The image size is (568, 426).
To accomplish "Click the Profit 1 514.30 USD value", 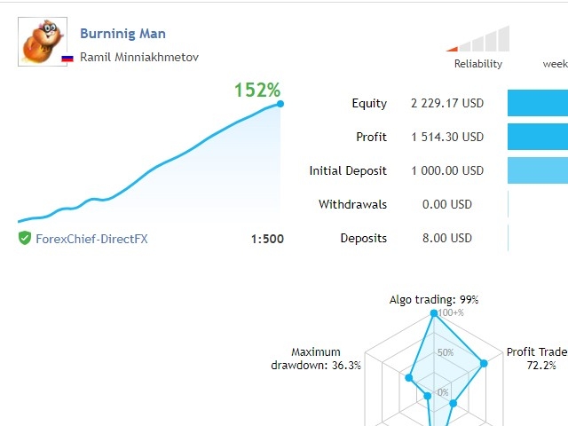I will [447, 137].
